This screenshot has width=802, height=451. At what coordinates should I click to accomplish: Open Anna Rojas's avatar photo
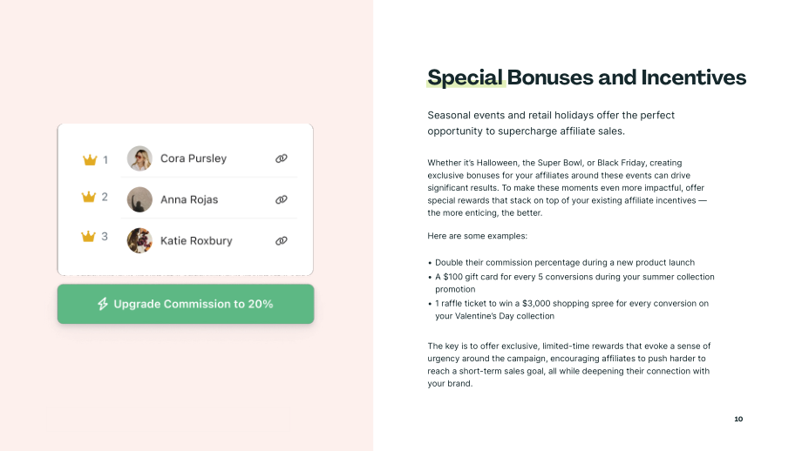tap(139, 199)
